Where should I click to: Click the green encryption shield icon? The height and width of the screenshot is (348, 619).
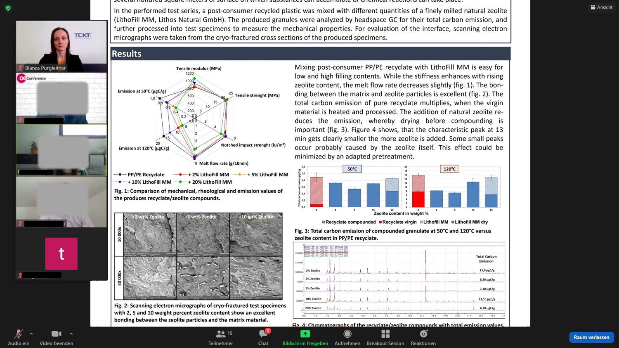click(8, 8)
